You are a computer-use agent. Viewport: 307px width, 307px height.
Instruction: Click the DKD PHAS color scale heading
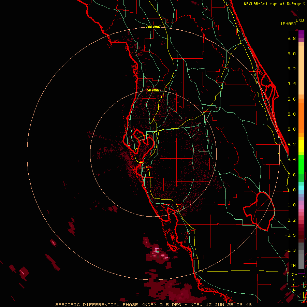click(x=292, y=22)
